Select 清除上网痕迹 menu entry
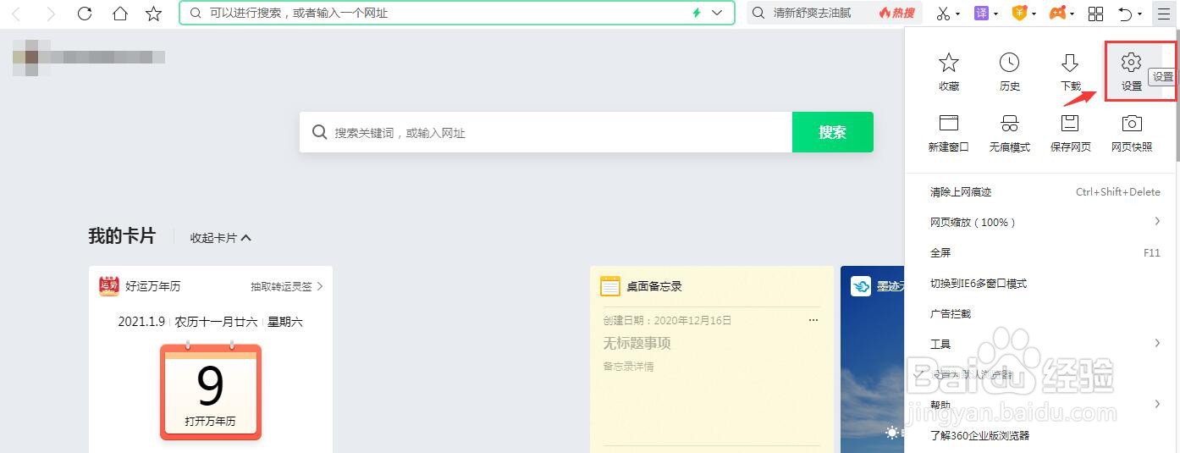 tap(1042, 192)
